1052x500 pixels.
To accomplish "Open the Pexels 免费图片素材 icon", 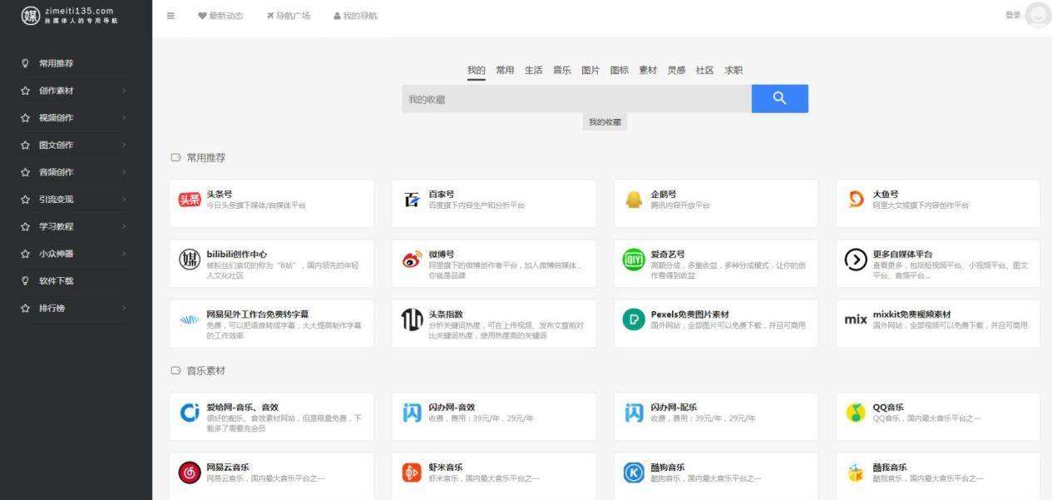I will tap(634, 319).
